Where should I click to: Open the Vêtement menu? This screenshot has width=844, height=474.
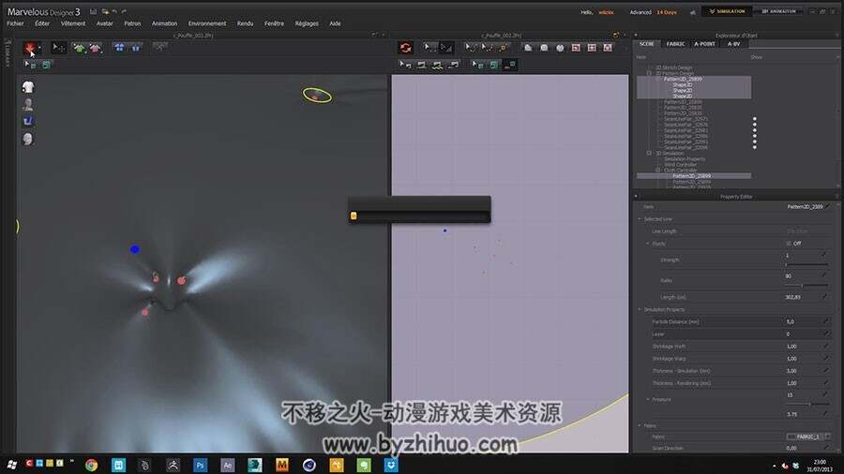coord(73,23)
